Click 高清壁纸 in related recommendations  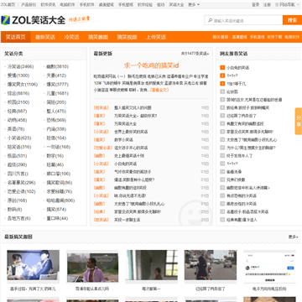click(240, 37)
